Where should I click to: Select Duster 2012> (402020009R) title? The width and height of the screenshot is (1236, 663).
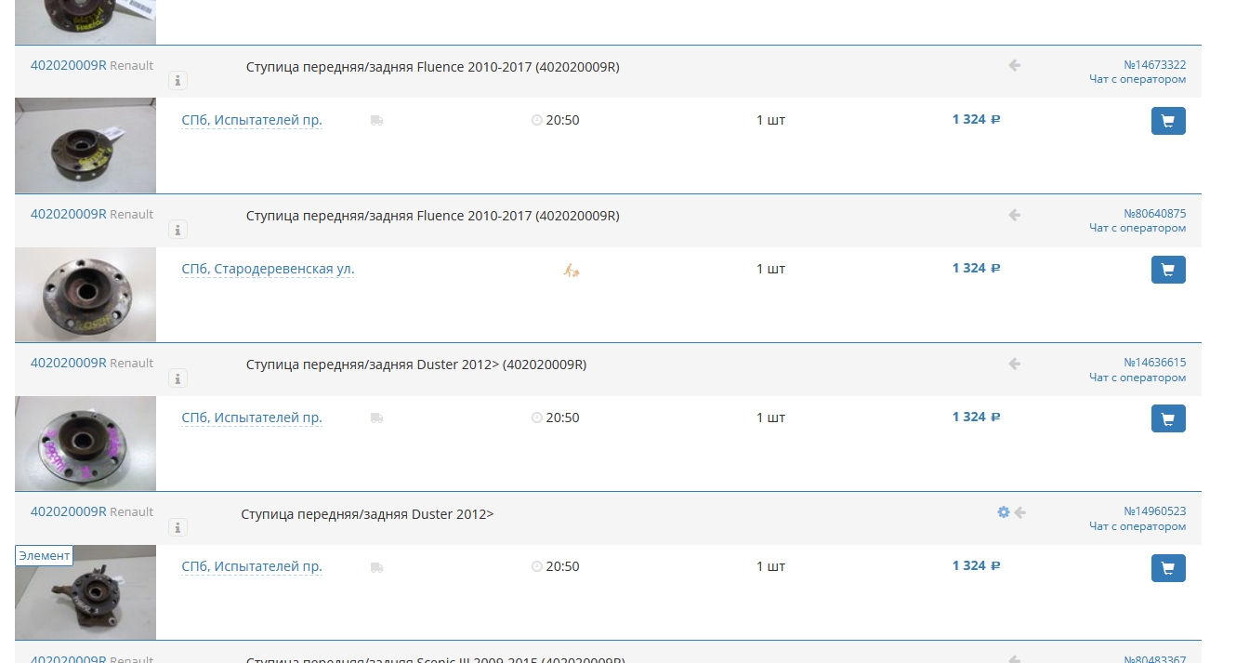[416, 365]
